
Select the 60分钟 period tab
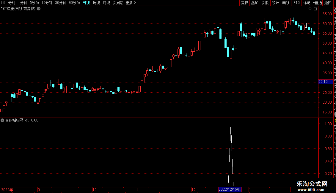[x=74, y=3]
